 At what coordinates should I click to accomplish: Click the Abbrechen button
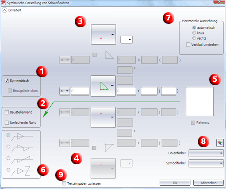coord(208,183)
